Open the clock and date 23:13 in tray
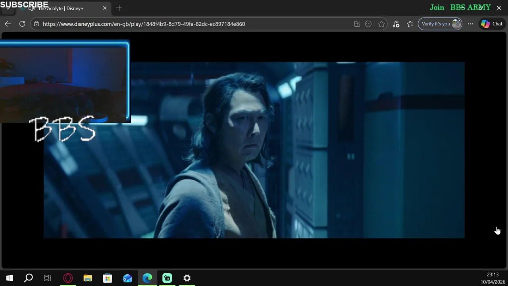 [x=493, y=278]
